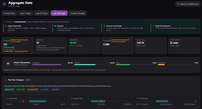Click the green Growth progress bar
Viewport: 202px width, 109px height.
click(123, 65)
